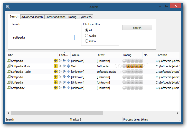The width and height of the screenshot is (188, 129).
Task: Click the Tracks: 6 status bar entry
Action: (76, 119)
